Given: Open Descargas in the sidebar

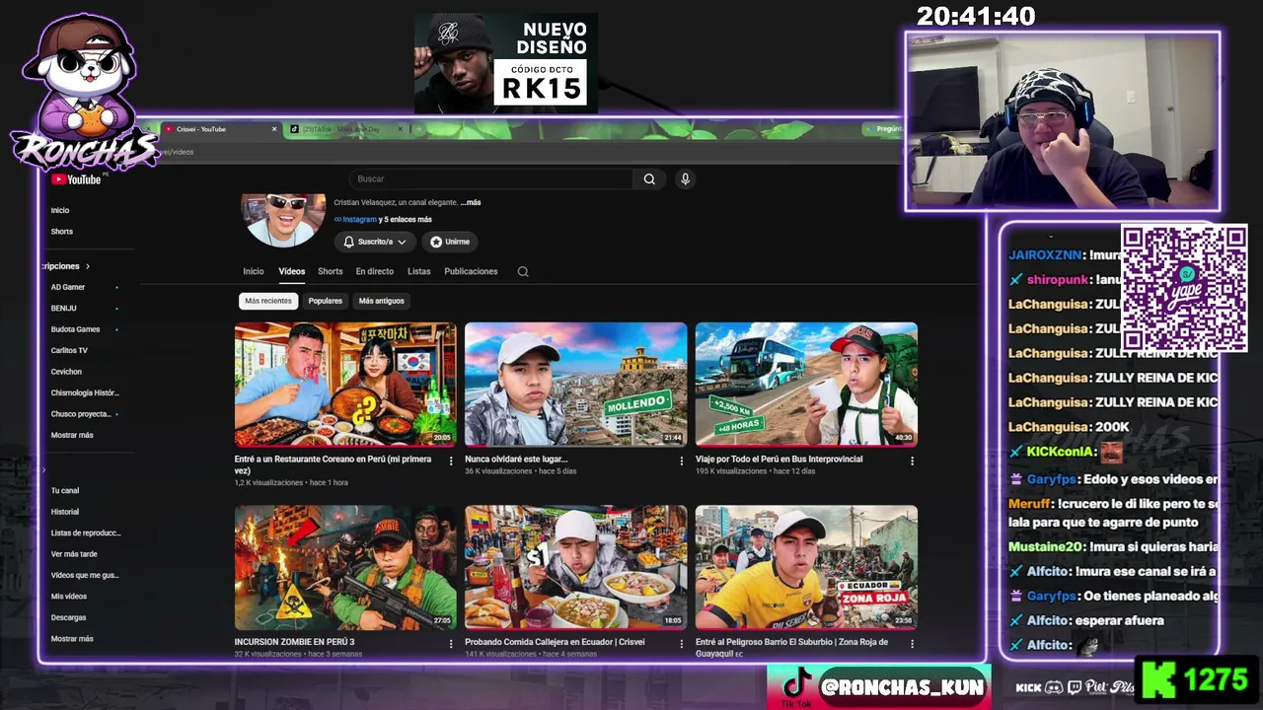Looking at the screenshot, I should (69, 617).
